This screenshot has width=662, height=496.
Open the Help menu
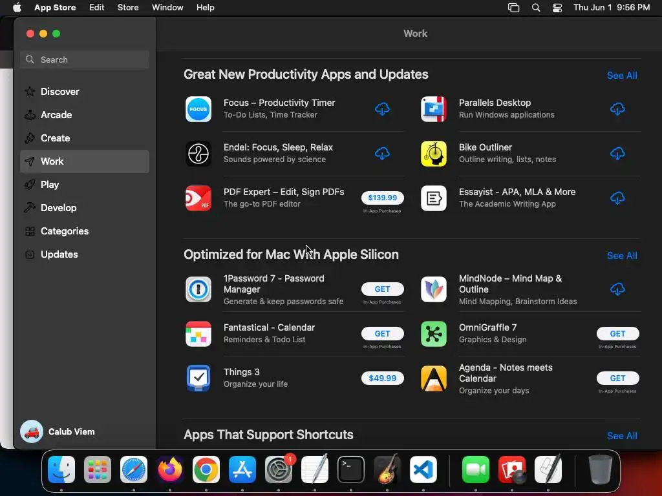(205, 8)
